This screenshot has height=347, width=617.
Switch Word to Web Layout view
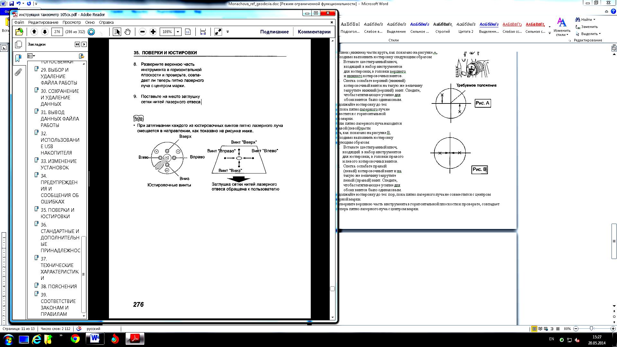[546, 329]
